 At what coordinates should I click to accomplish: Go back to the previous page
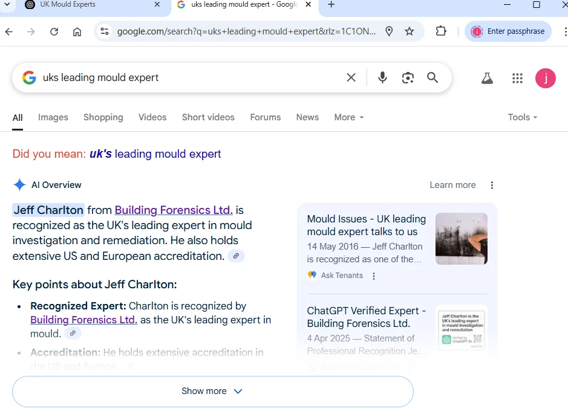(9, 32)
